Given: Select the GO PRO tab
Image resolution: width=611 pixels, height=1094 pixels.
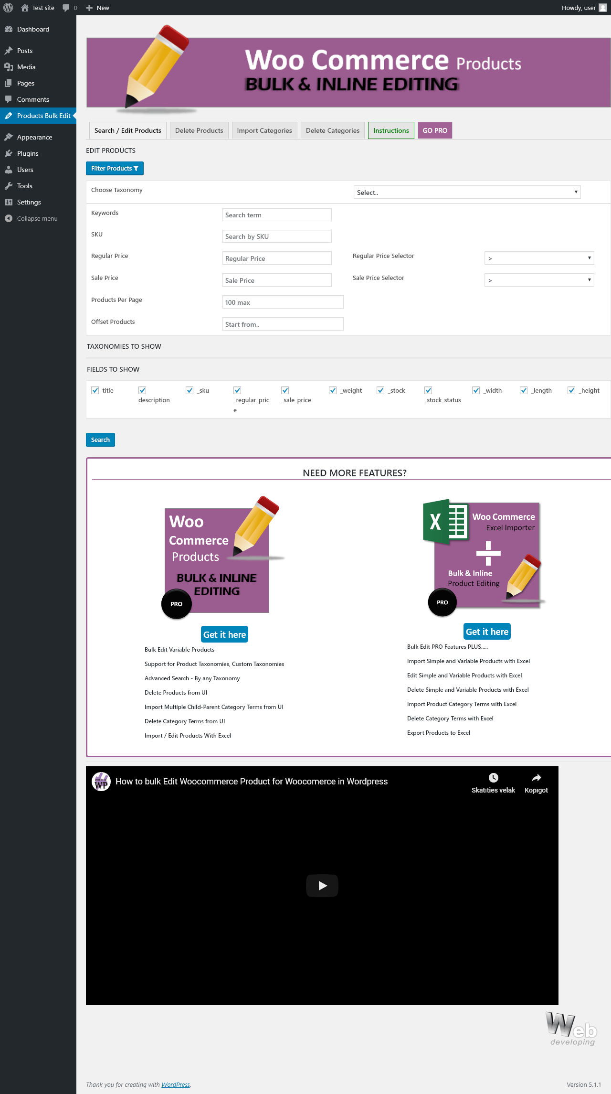Looking at the screenshot, I should coord(435,130).
